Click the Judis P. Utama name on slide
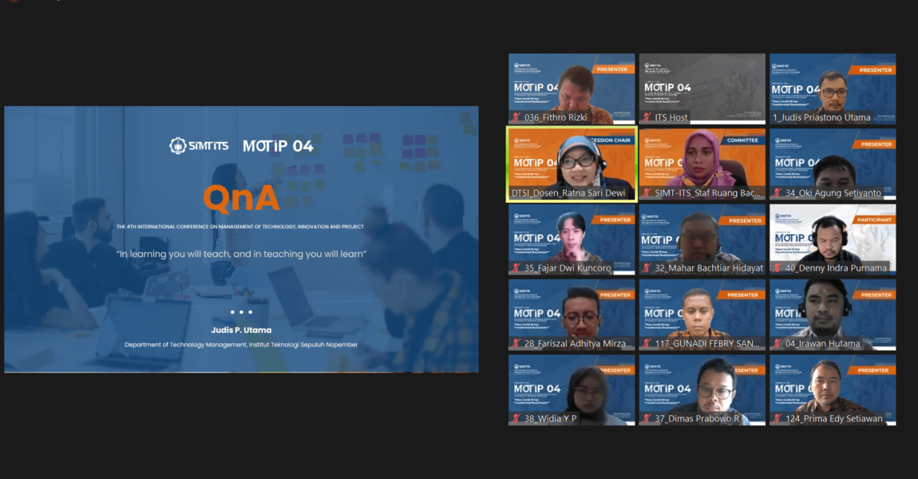 (241, 330)
